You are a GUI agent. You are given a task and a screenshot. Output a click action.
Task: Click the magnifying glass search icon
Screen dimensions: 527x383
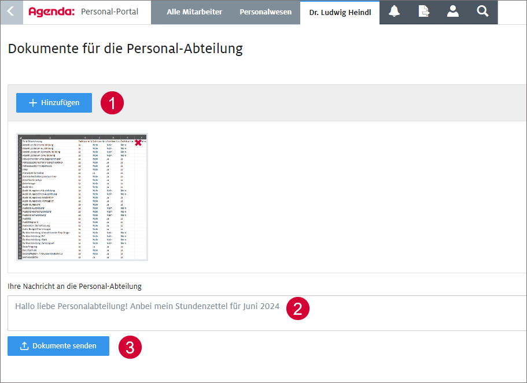click(482, 12)
